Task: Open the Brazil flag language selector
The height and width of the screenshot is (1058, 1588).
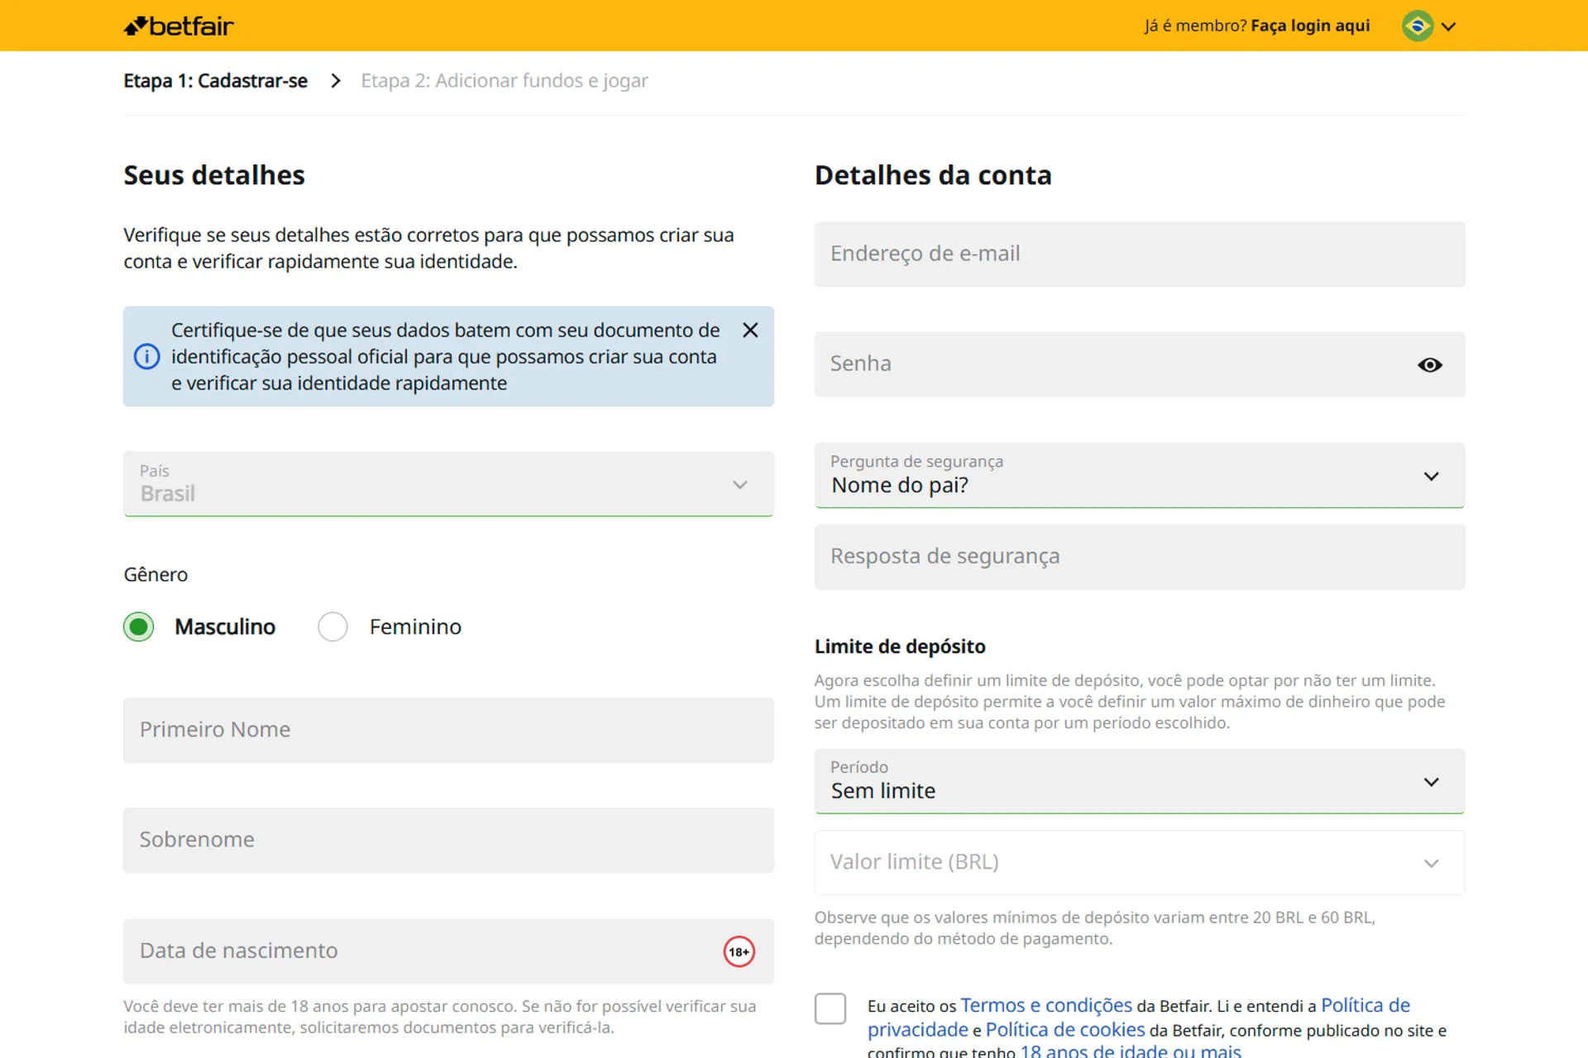Action: click(x=1418, y=26)
